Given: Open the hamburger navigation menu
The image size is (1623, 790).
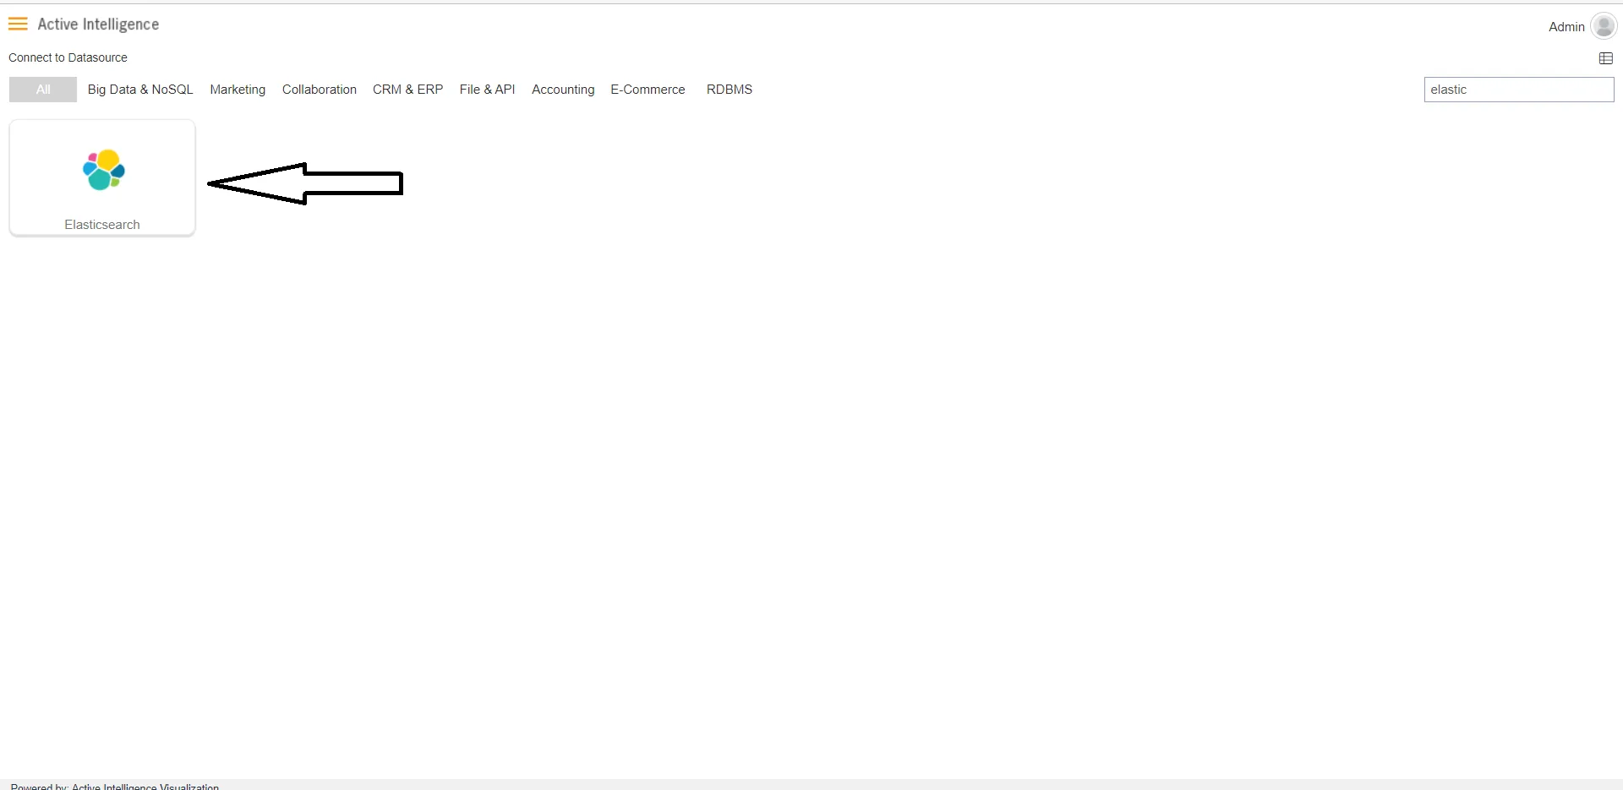Looking at the screenshot, I should [x=18, y=24].
